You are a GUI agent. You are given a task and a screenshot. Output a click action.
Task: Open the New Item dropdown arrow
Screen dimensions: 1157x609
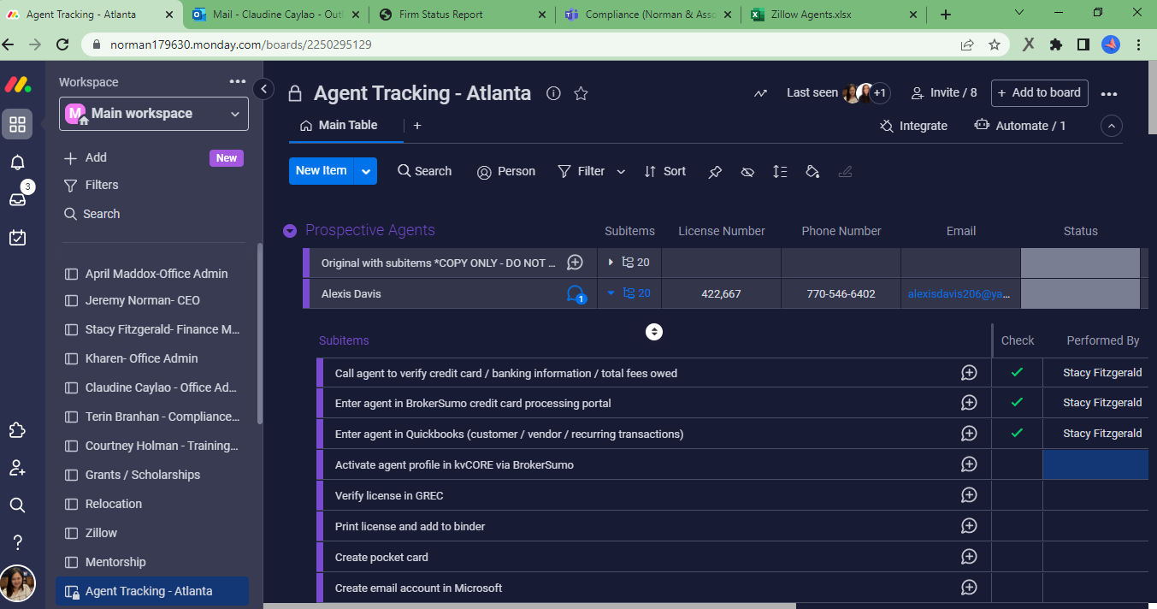(x=366, y=171)
